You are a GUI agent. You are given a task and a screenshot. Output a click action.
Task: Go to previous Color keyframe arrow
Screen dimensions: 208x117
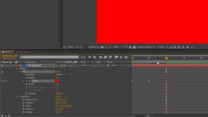2,81
